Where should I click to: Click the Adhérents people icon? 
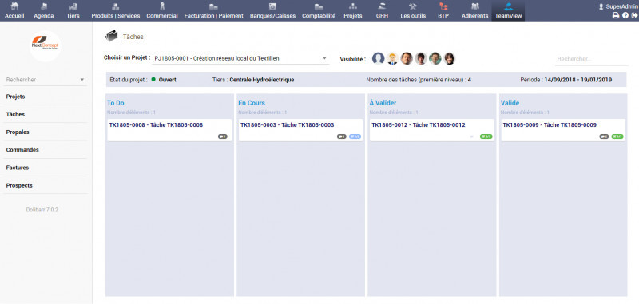coord(474,6)
